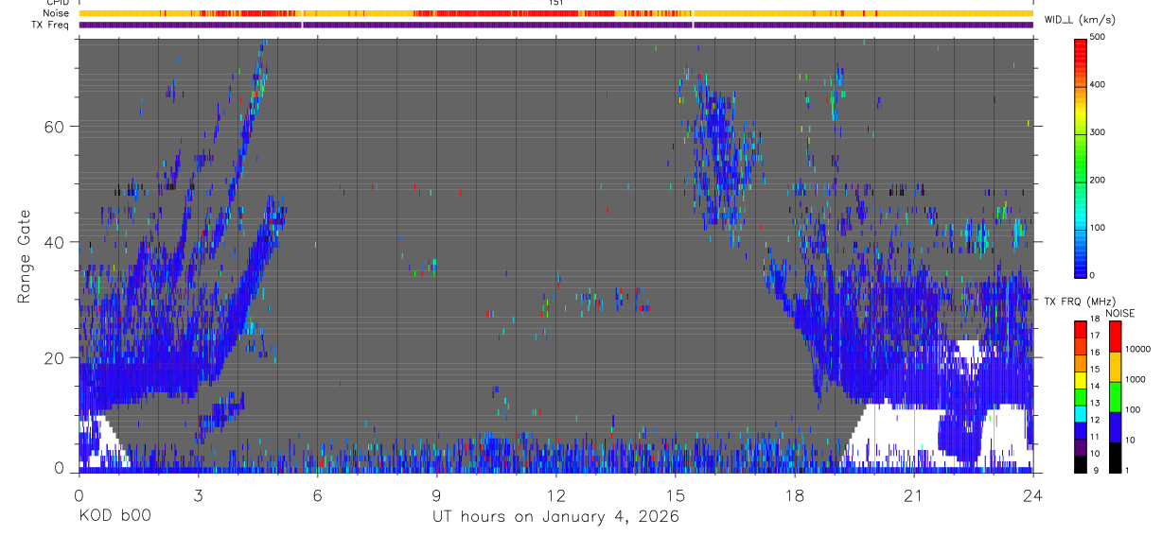Click the 18 label on TX FRQ scale
This screenshot has height=536, width=1162.
click(x=1095, y=320)
